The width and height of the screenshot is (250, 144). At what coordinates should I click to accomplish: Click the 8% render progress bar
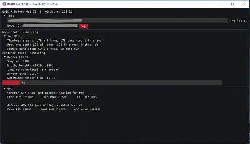tap(112, 83)
